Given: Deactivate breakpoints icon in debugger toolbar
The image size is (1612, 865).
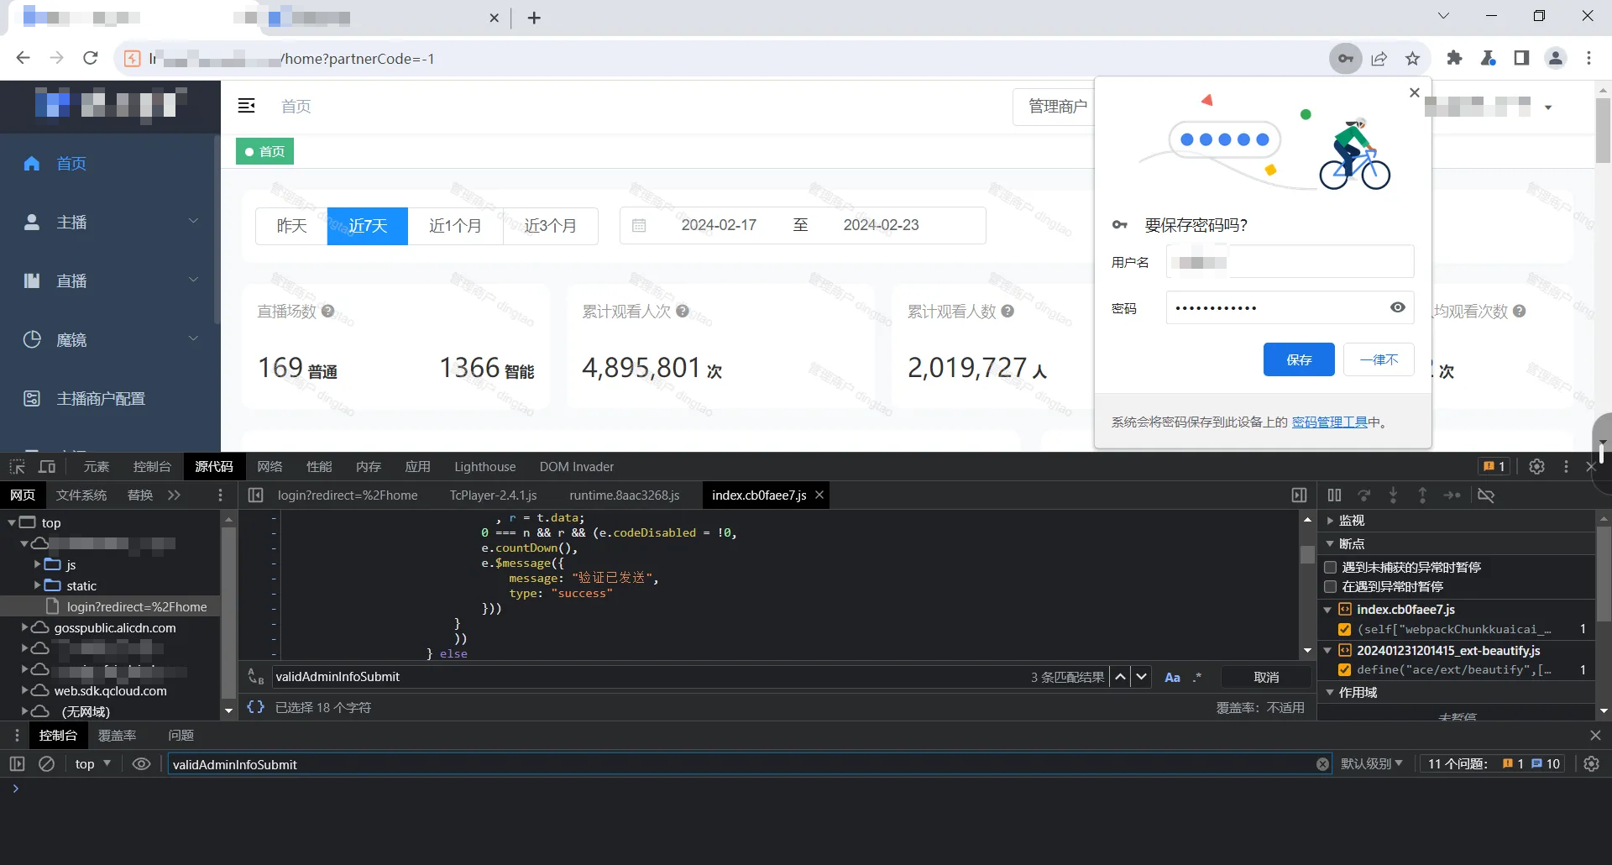Looking at the screenshot, I should [1486, 495].
